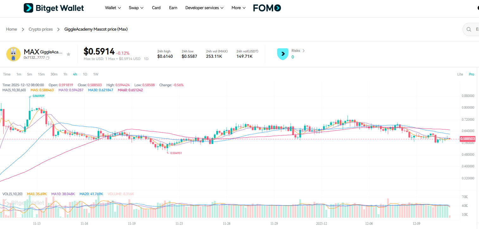
Task: Switch chart to Lite mode
Action: [460, 75]
